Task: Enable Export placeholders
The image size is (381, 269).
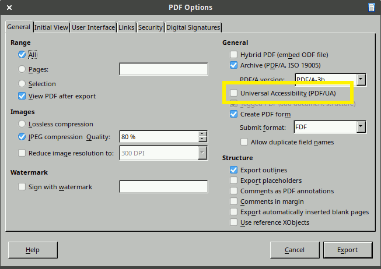Action: pos(234,180)
